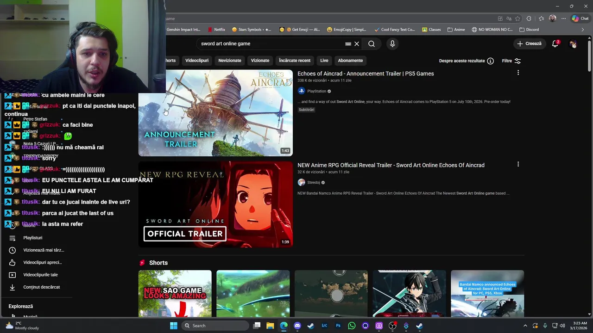Click the info icon beside Despre aceste rezultate

point(490,61)
